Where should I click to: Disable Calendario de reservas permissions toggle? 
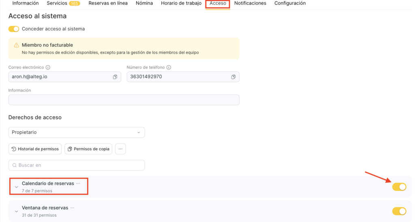pos(399,187)
